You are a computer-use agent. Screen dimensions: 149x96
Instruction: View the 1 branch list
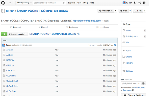[43, 27]
